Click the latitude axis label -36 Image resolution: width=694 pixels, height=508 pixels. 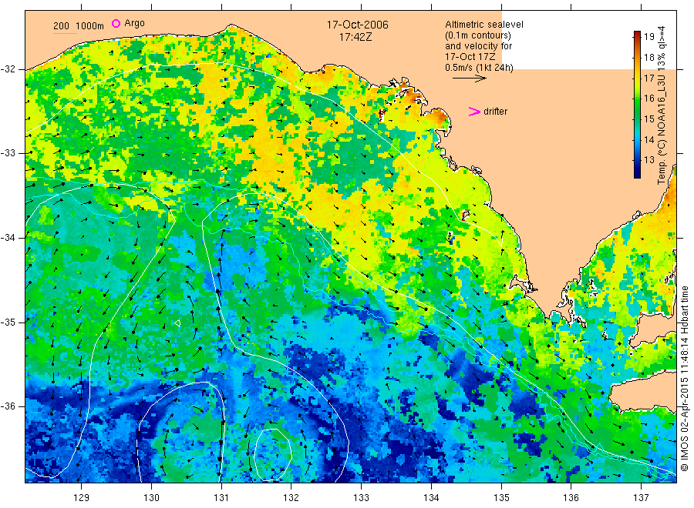point(8,406)
